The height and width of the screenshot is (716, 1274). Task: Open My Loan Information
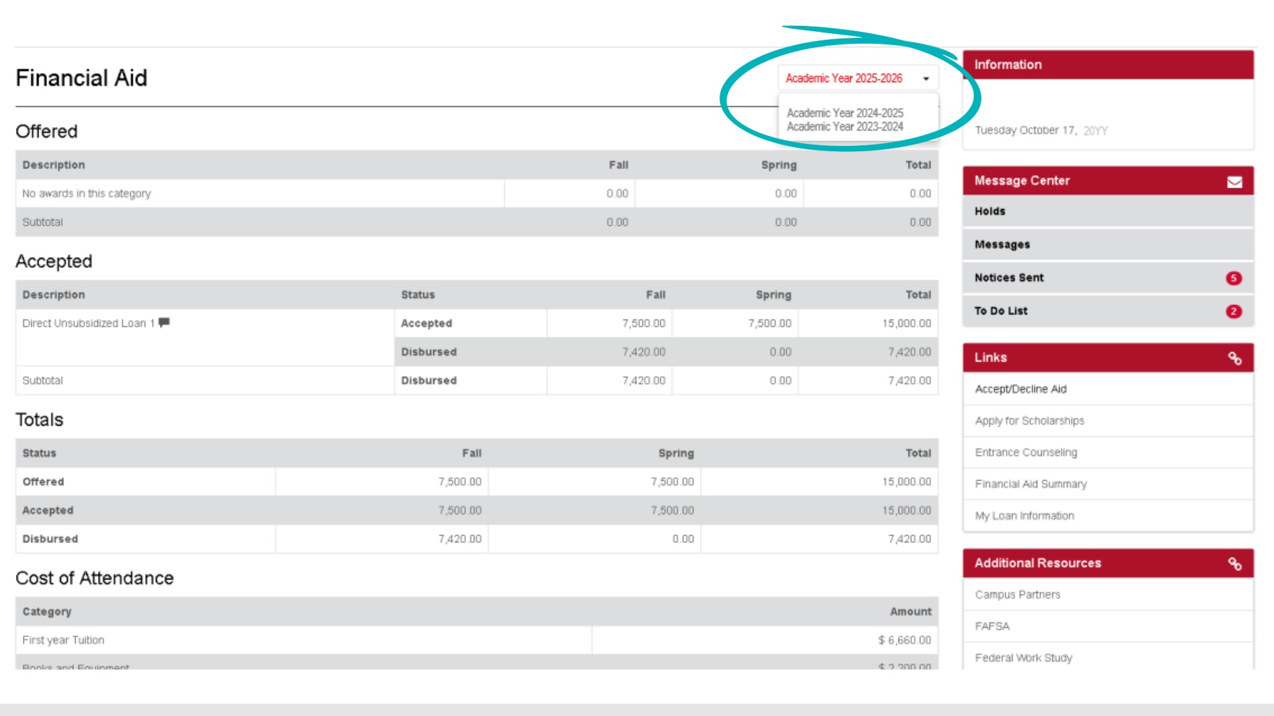pos(1024,515)
